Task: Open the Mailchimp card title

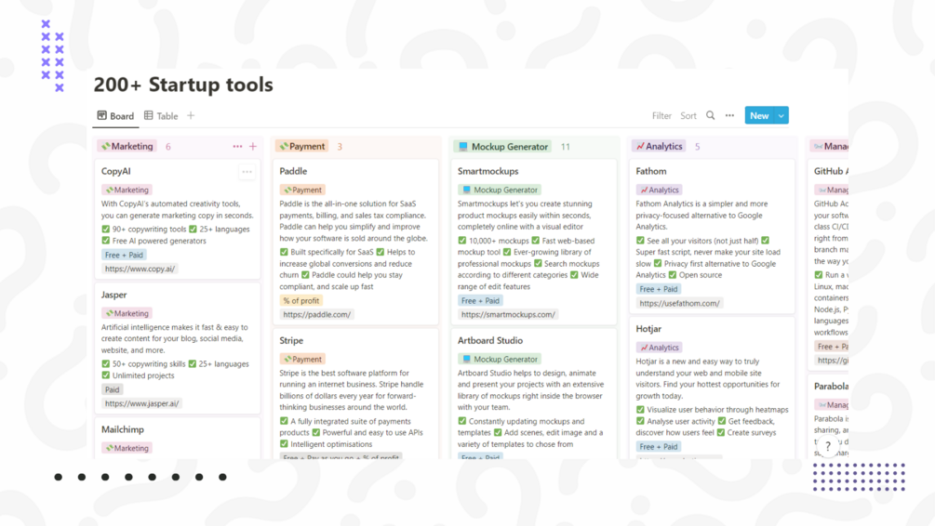Action: click(122, 429)
